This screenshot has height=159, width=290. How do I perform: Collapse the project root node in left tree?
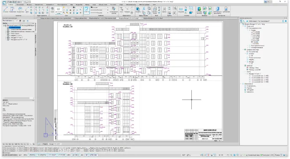4,25
